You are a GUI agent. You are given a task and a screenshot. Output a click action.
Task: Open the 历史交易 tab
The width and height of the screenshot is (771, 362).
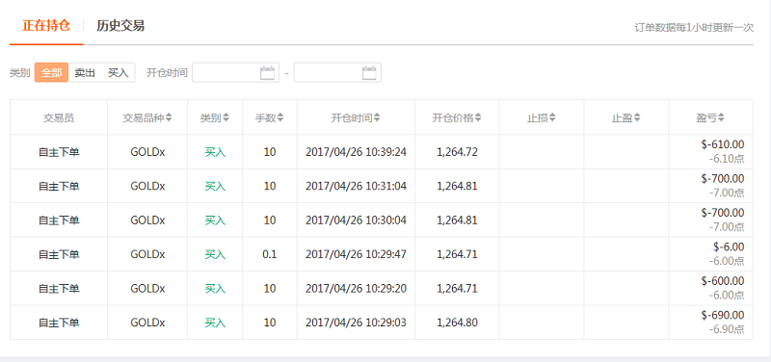point(120,26)
